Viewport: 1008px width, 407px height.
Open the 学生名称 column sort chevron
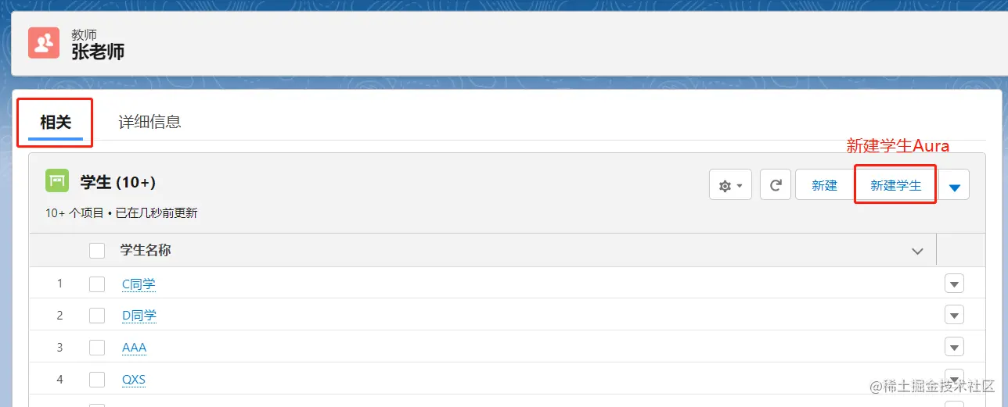pos(917,251)
